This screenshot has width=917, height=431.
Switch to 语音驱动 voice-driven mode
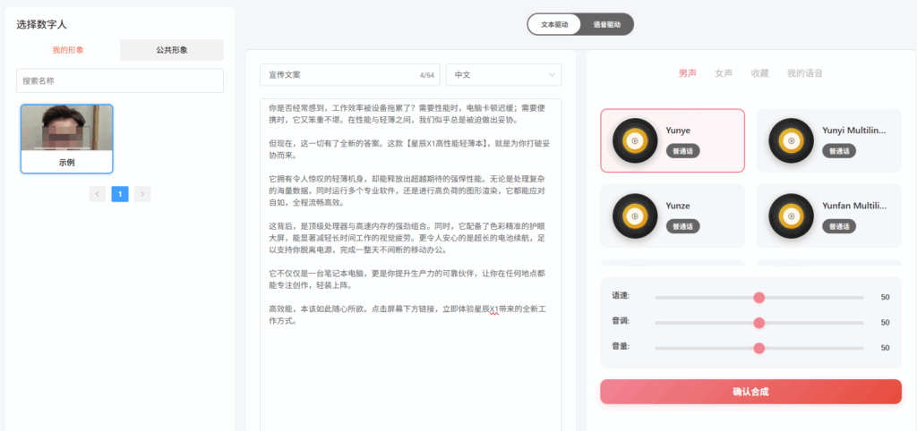coord(606,25)
